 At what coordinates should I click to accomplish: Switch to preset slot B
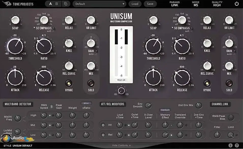pos(57,4)
